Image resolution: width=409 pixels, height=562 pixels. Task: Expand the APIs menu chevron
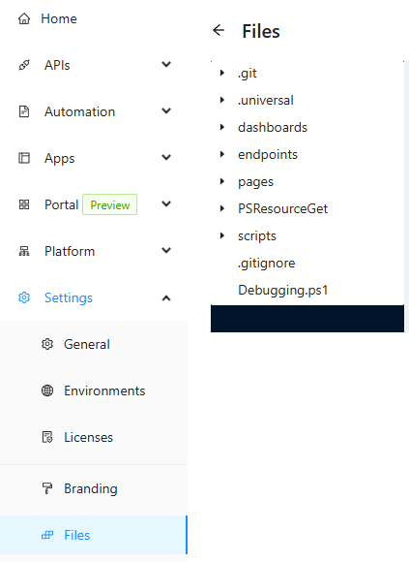[166, 65]
